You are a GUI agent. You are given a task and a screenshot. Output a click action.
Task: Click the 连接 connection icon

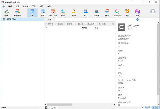pyautogui.click(x=6, y=13)
